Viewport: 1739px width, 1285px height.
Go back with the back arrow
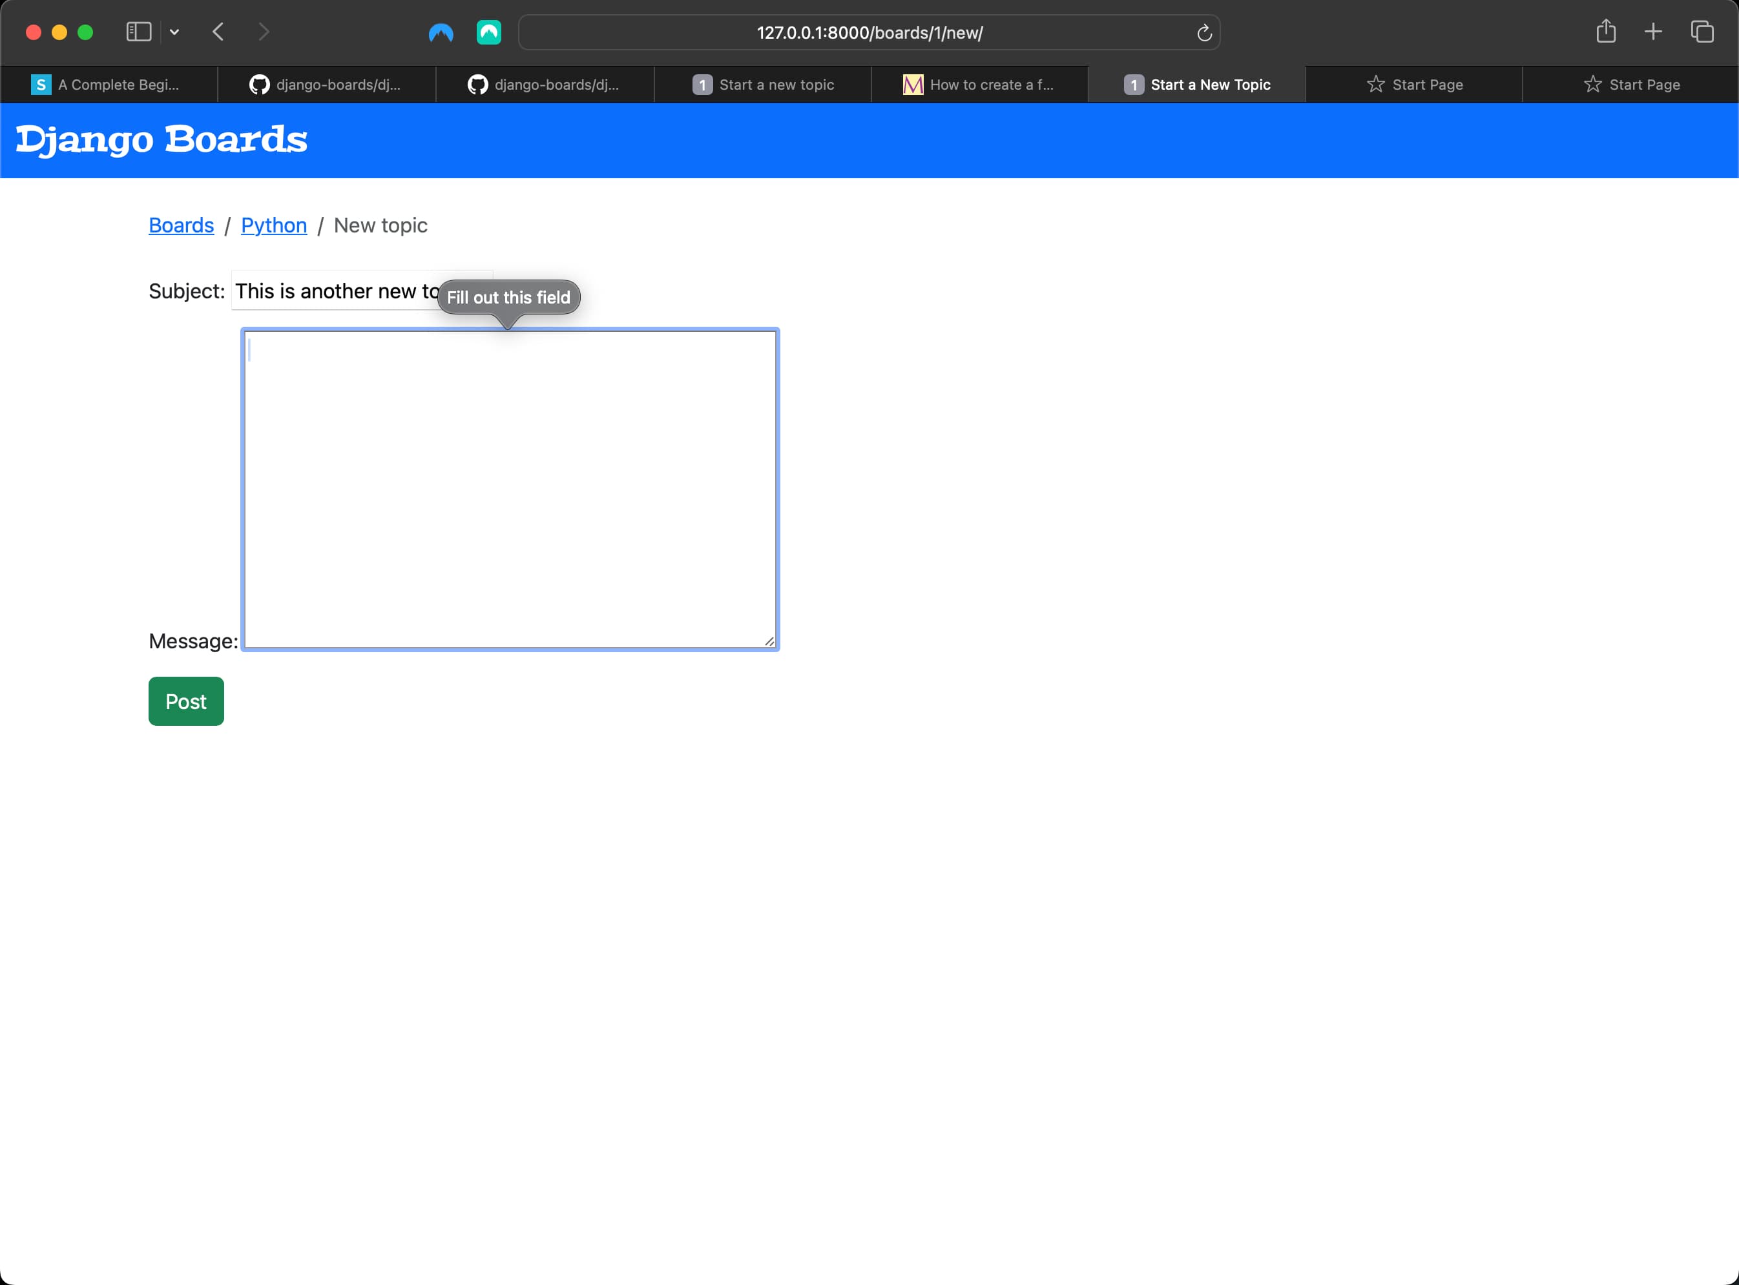pyautogui.click(x=218, y=32)
